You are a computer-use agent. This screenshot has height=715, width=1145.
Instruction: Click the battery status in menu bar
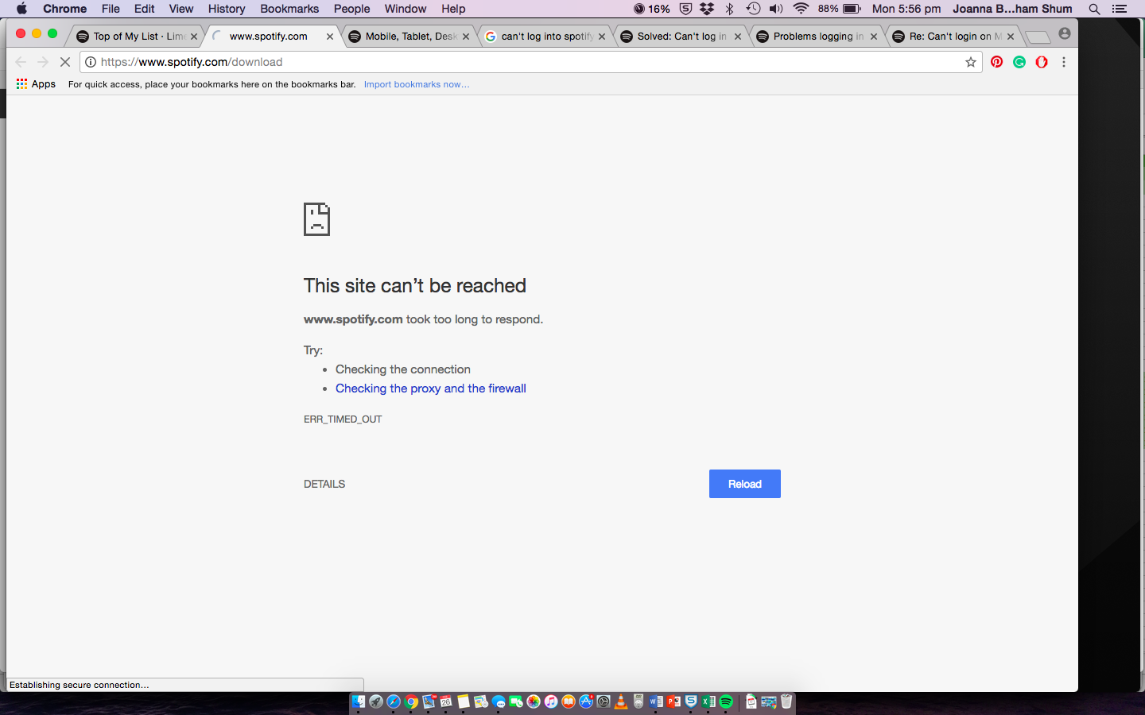(x=840, y=9)
